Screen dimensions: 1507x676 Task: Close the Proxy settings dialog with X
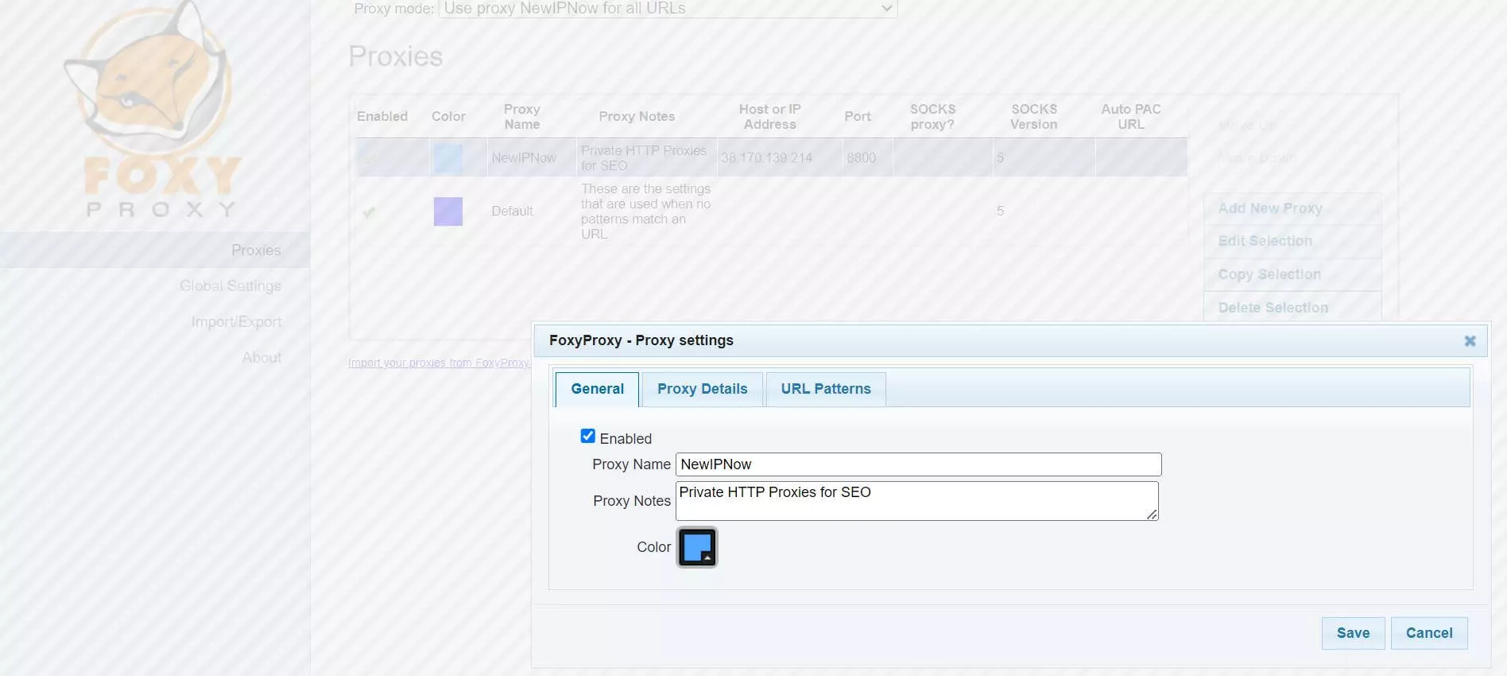pos(1470,340)
